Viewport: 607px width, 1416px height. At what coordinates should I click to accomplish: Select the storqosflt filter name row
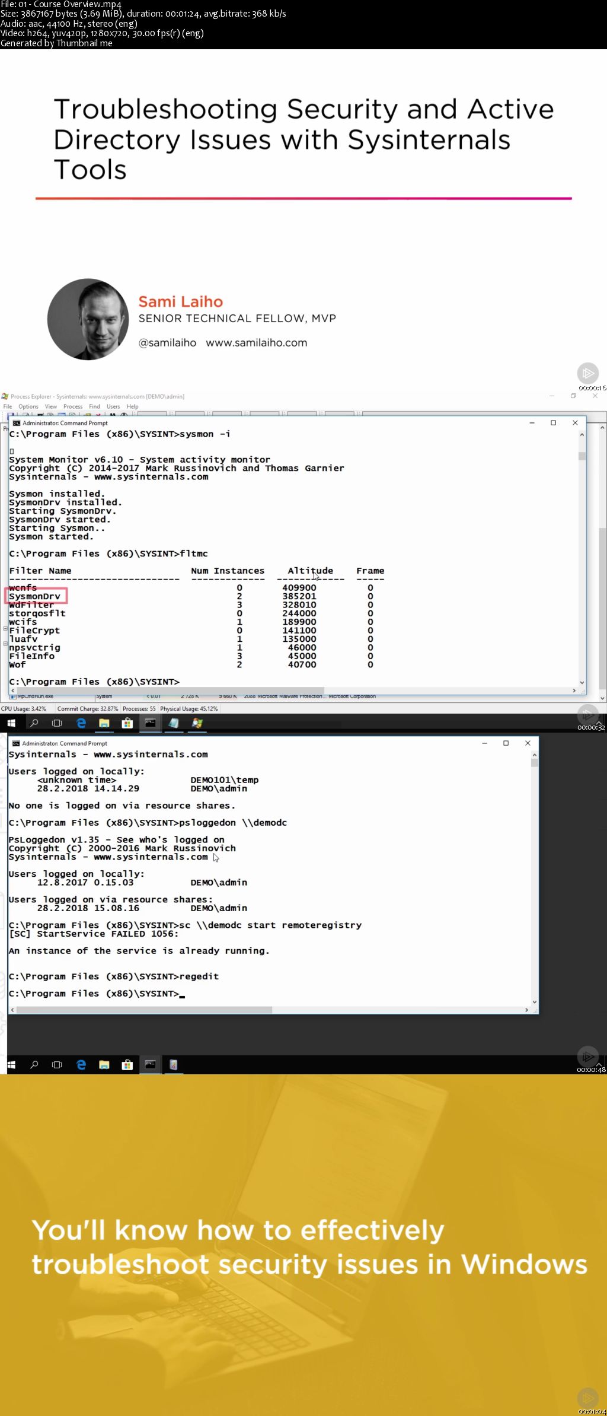click(37, 613)
